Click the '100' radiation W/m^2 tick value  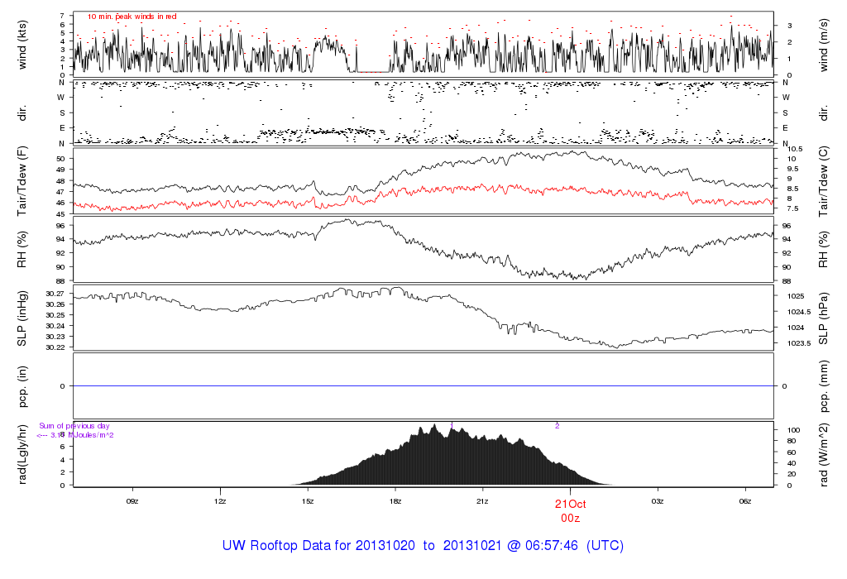pos(793,430)
